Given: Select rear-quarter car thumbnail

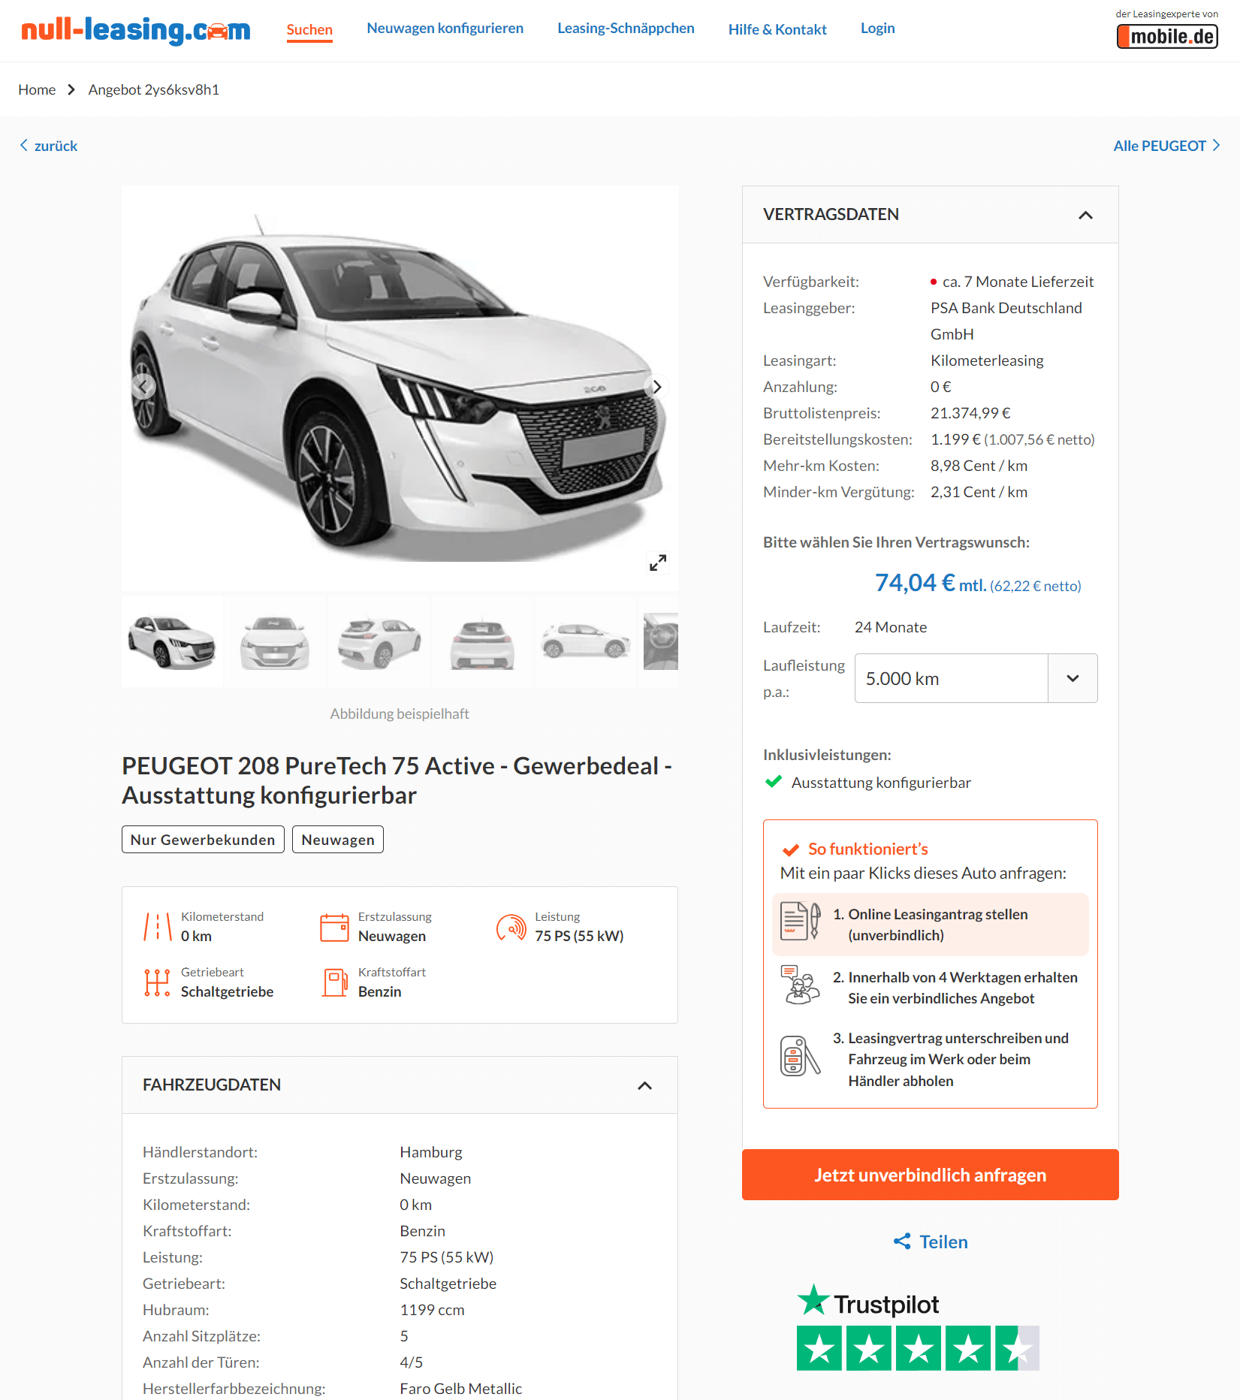Looking at the screenshot, I should click(379, 642).
